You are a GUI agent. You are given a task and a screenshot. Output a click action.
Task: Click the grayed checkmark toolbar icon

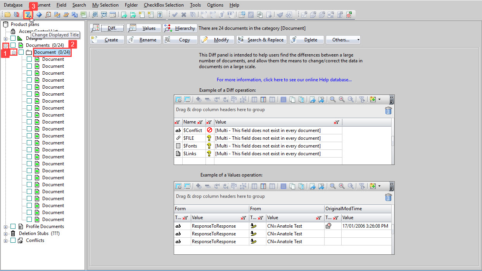[175, 15]
